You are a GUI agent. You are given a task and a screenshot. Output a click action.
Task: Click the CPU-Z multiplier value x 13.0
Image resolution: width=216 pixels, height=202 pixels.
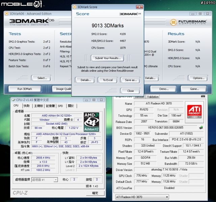(43, 162)
